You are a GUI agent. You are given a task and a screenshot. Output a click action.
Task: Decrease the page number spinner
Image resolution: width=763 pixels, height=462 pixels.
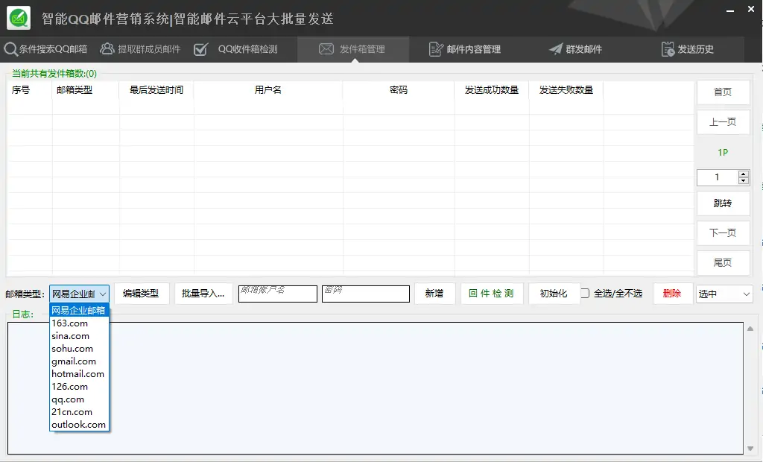click(x=743, y=180)
